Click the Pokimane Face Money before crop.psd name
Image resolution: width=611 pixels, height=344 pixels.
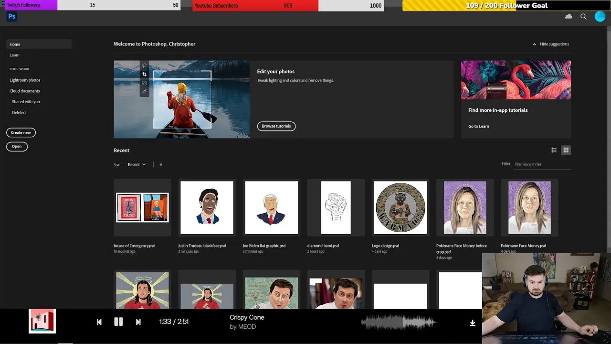coord(462,248)
